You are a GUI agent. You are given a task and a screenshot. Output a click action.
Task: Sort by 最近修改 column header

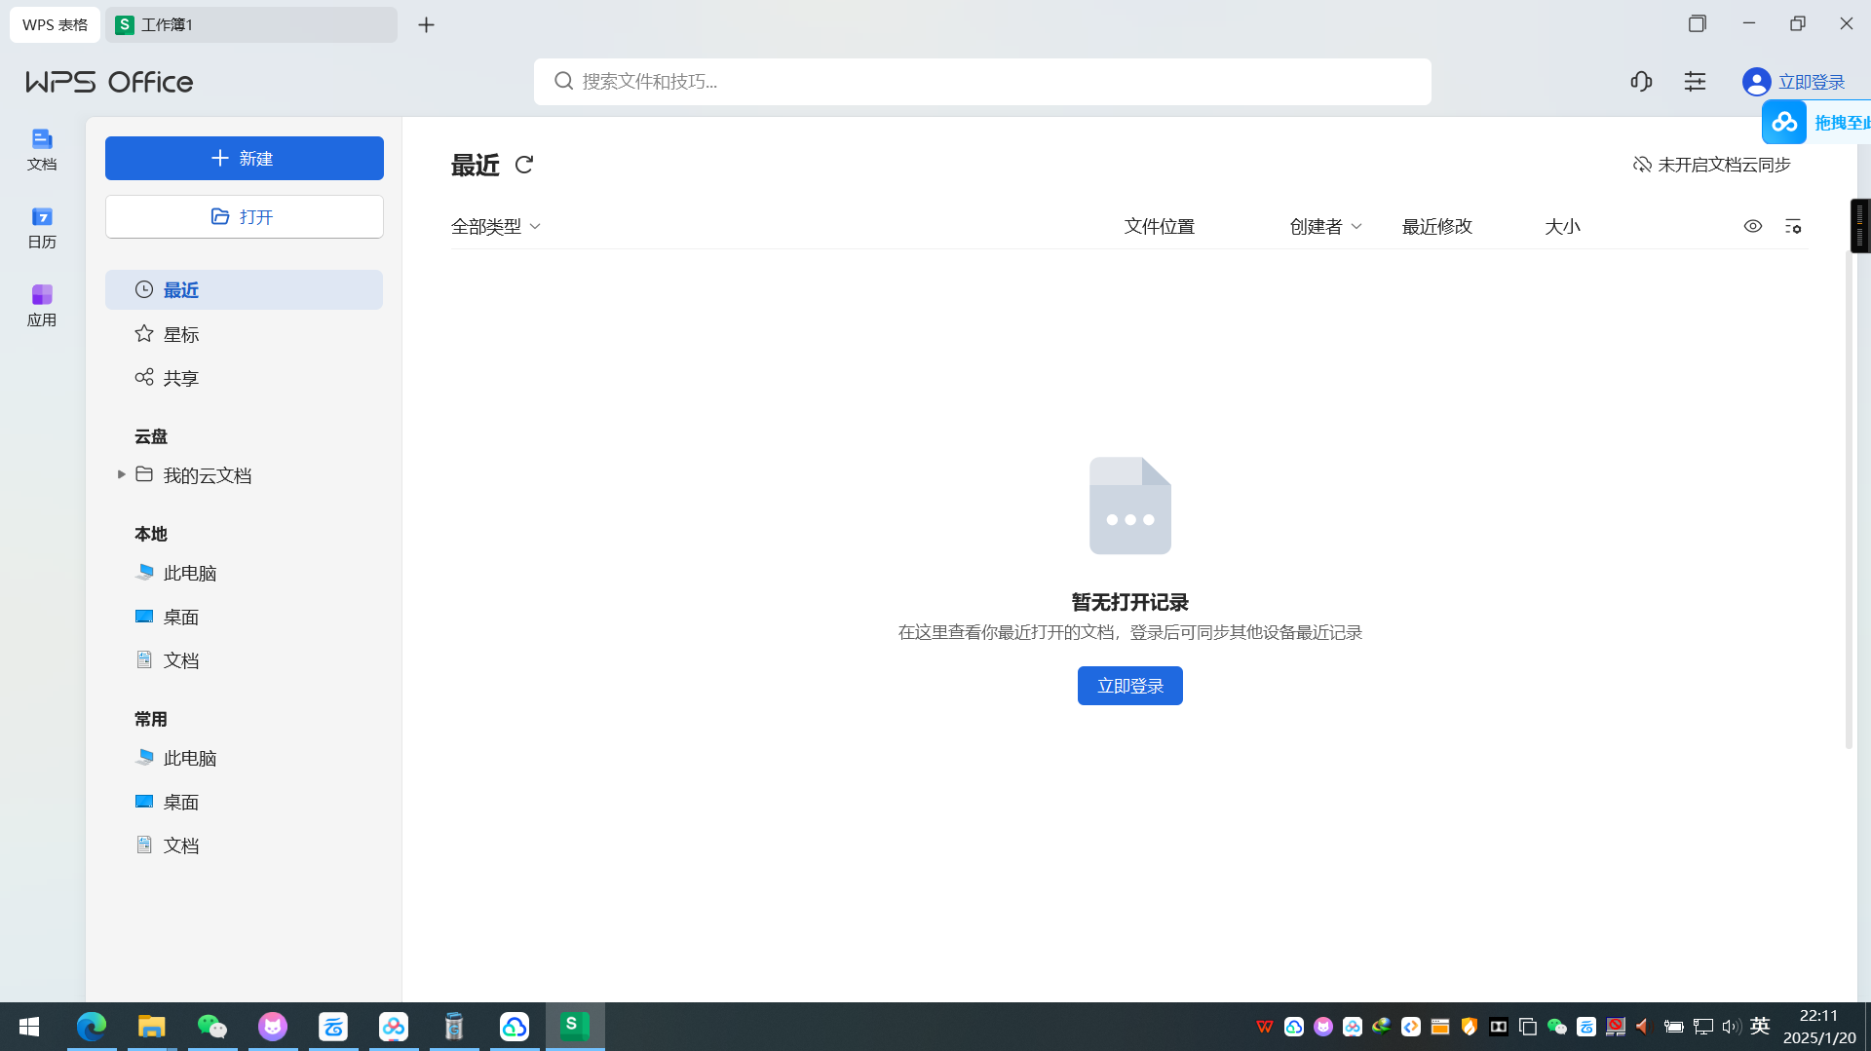[1436, 226]
